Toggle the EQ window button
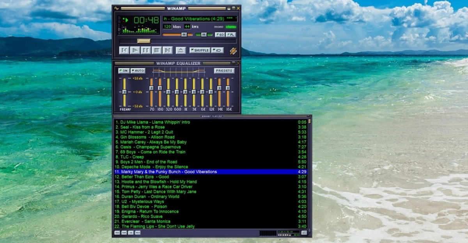 click(x=220, y=35)
